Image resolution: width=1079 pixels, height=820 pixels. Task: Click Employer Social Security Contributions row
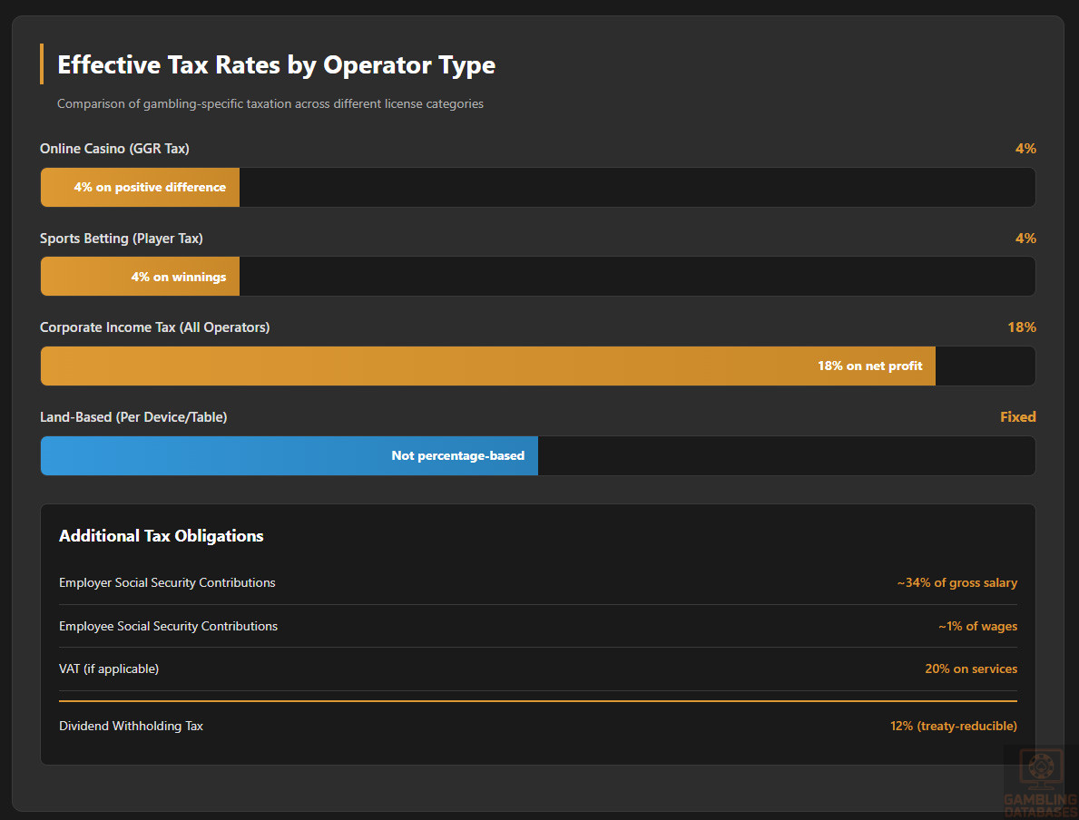167,582
